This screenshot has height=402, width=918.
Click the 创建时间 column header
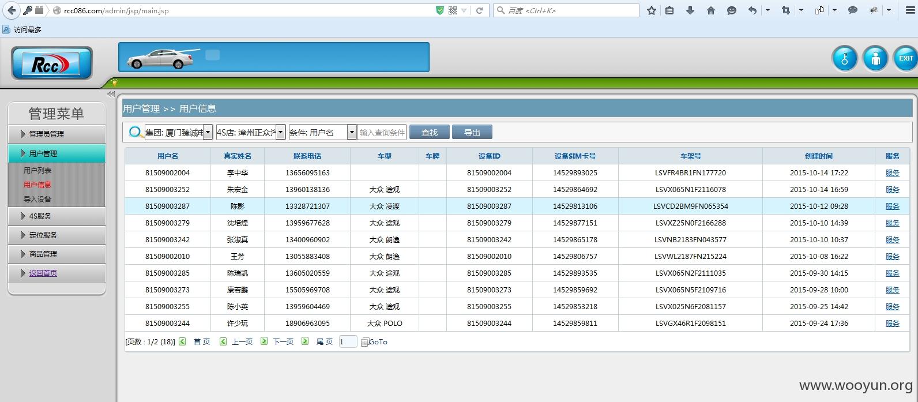(819, 156)
